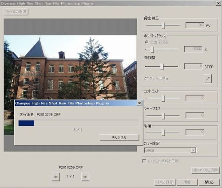This screenshot has width=222, height=188.
Task: Select the 色温度設定 radio button
Action: [147, 42]
